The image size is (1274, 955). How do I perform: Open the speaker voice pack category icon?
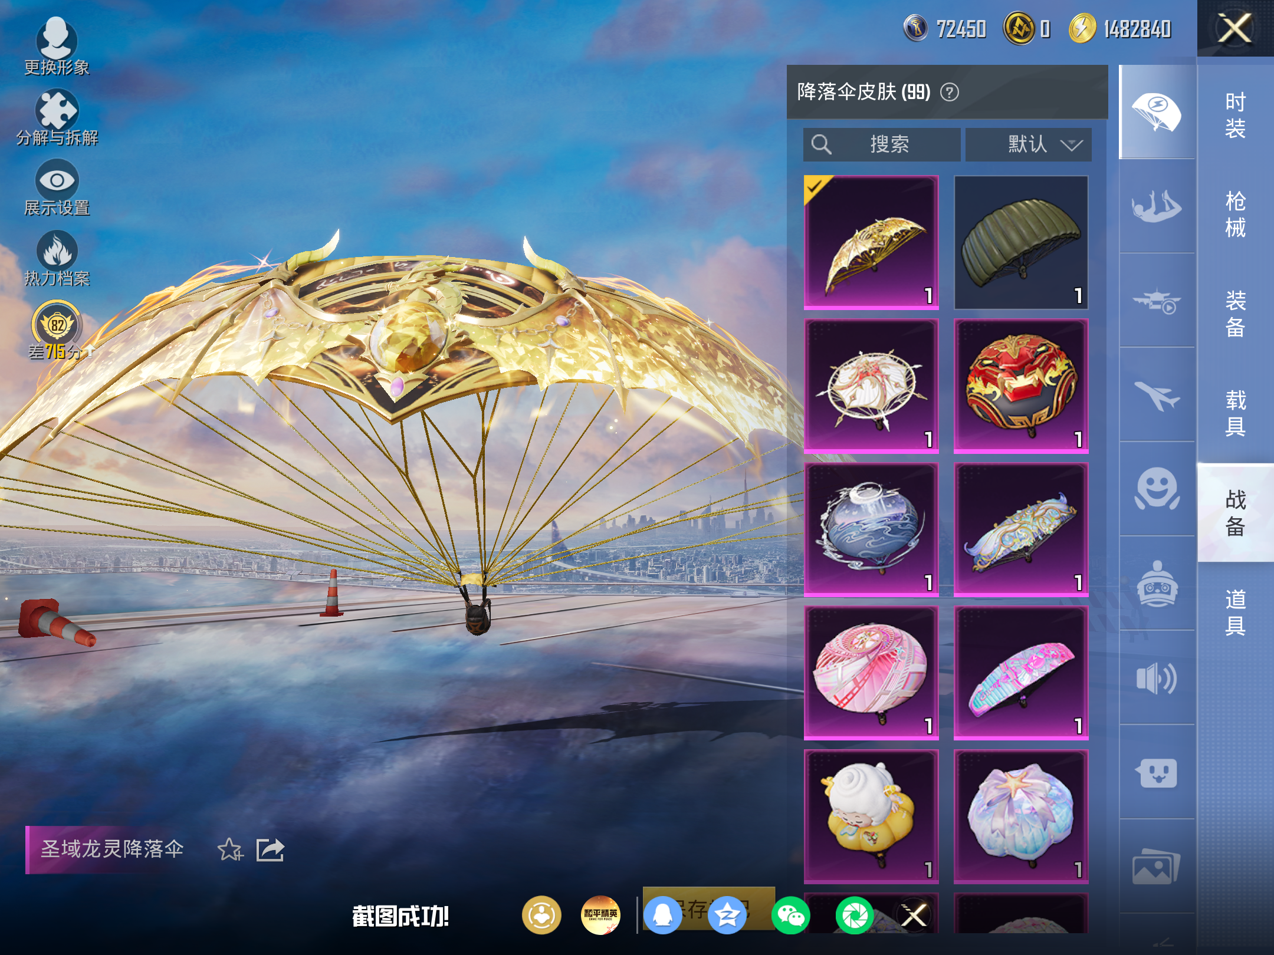[1157, 678]
